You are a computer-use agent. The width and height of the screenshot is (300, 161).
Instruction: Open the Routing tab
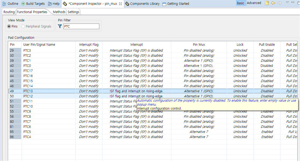pyautogui.click(x=9, y=12)
